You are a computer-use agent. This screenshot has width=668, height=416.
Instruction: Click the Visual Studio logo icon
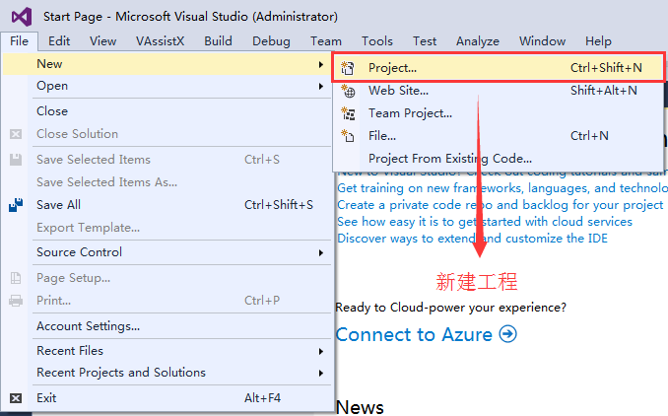coord(22,17)
